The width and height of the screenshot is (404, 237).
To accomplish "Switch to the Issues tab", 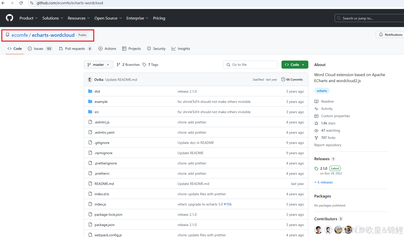I will 40,49.
